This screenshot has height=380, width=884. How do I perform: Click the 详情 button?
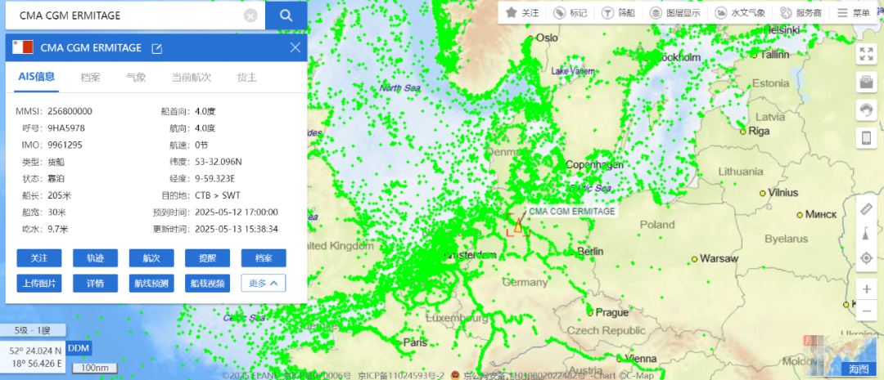pos(95,284)
